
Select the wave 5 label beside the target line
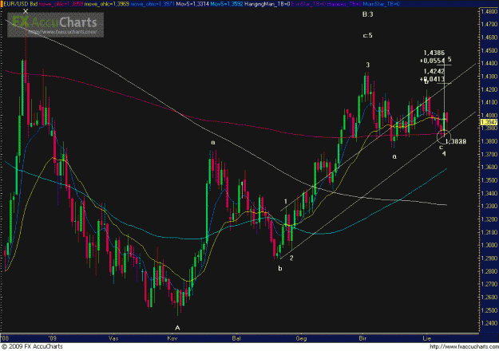(449, 59)
